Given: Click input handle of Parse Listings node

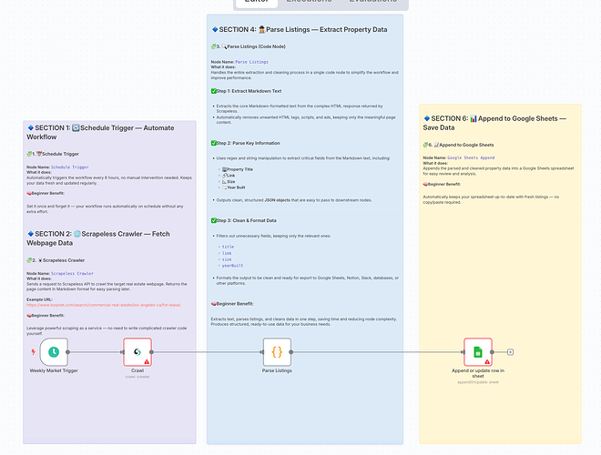Looking at the screenshot, I should pyautogui.click(x=262, y=352).
